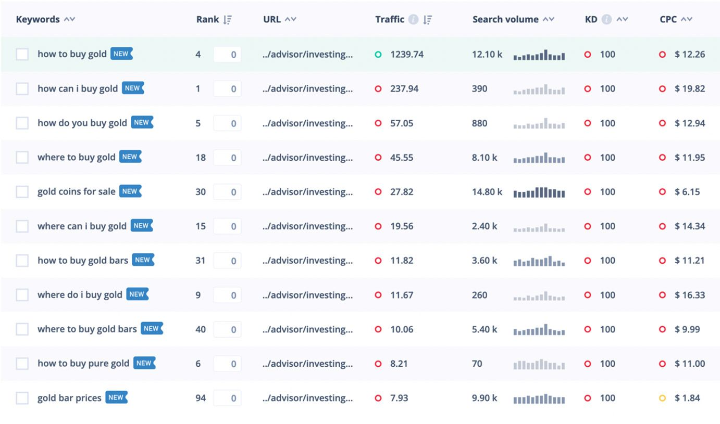Viewport: 720px width, 424px height.
Task: Click traffic value 11.82
Action: pos(402,260)
